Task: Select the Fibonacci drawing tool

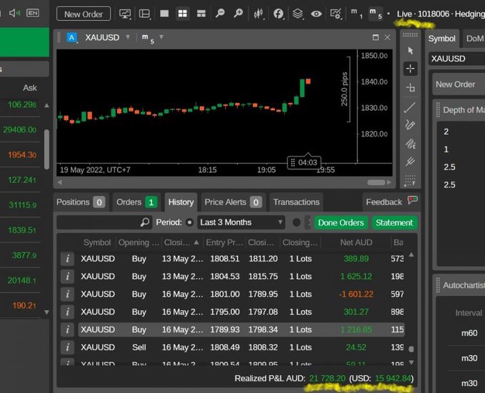Action: click(x=411, y=144)
